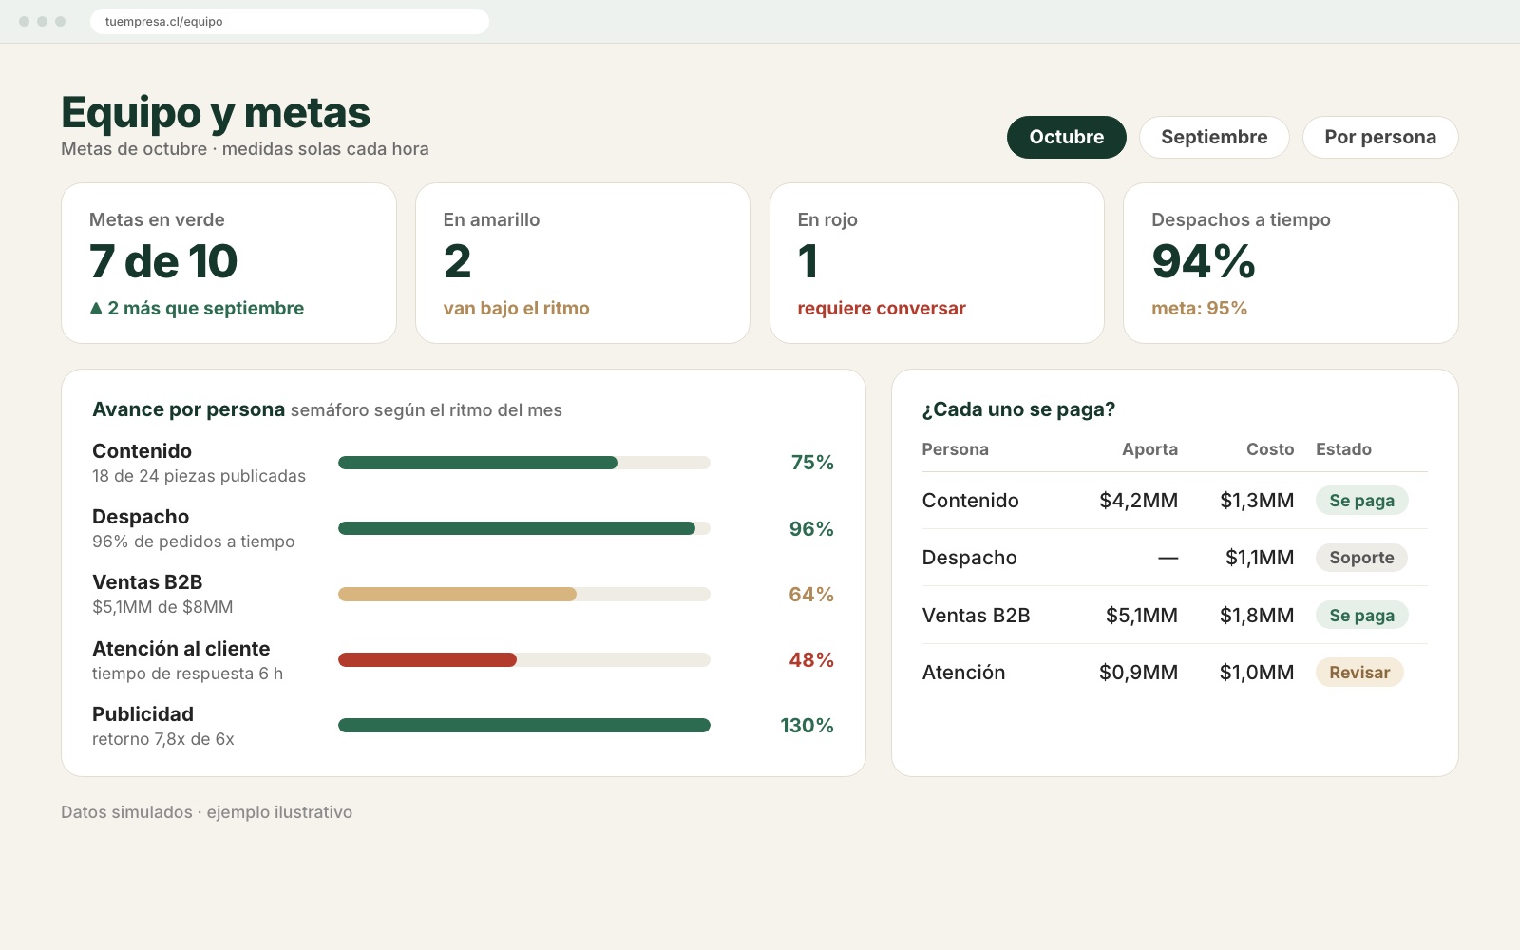Open the Por persona view
The width and height of the screenshot is (1520, 950).
pos(1380,137)
